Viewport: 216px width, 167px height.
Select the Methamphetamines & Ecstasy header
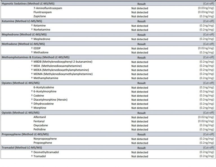point(35,57)
